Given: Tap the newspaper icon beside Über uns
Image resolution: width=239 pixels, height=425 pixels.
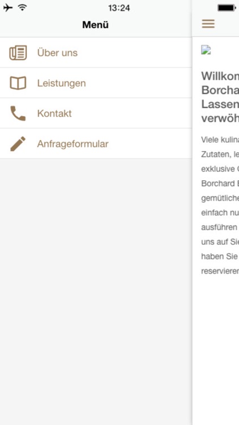Looking at the screenshot, I should [x=18, y=53].
